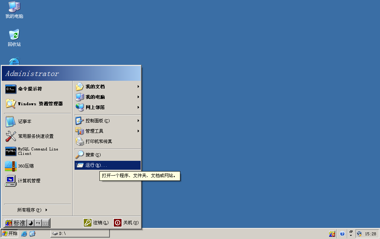Click the language bar restore icon
This screenshot has height=239, width=380.
pyautogui.click(x=351, y=232)
